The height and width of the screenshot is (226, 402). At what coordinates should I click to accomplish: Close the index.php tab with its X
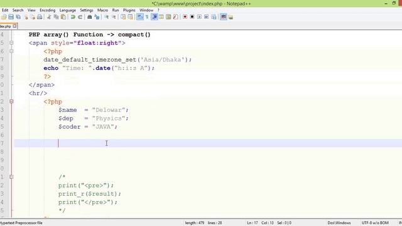pos(14,26)
